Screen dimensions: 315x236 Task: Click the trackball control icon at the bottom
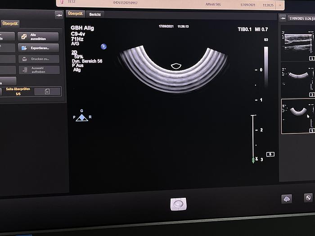point(178,204)
